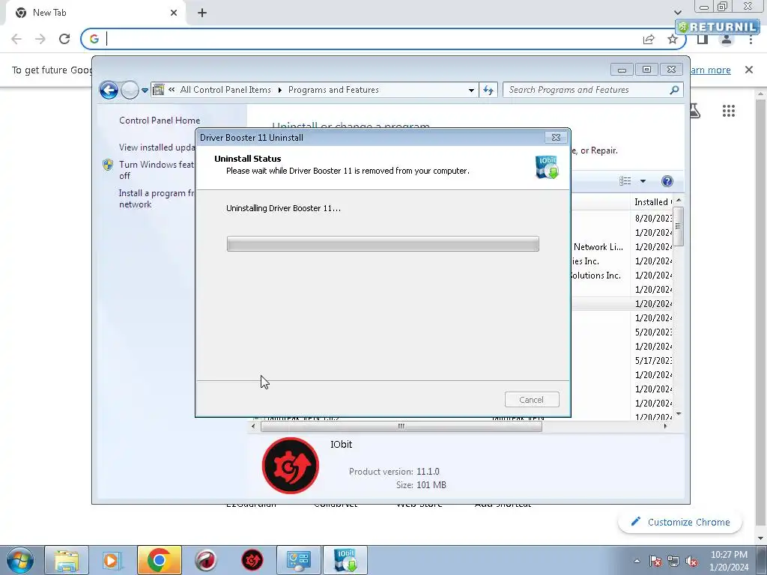Open the Chrome profile avatar
Viewport: 767px width, 575px height.
[x=727, y=40]
